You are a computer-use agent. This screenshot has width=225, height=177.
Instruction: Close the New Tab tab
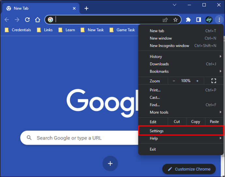(x=74, y=8)
